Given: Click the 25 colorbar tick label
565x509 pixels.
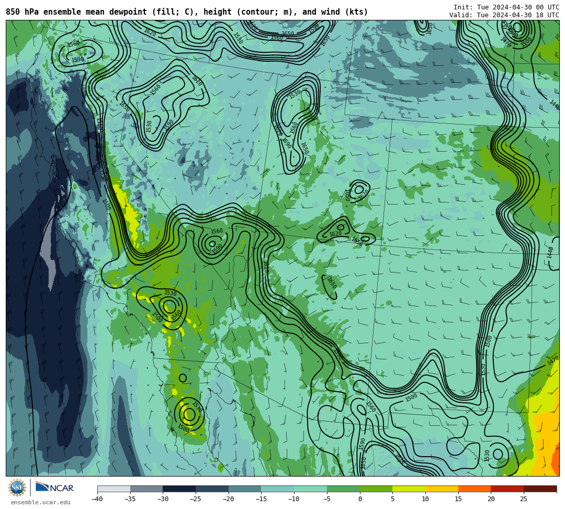Looking at the screenshot, I should tap(524, 499).
